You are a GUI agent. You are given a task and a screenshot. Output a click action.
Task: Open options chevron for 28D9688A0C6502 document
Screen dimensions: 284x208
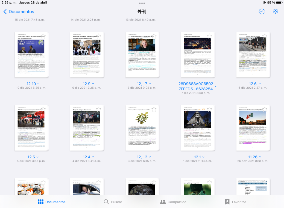point(215,87)
